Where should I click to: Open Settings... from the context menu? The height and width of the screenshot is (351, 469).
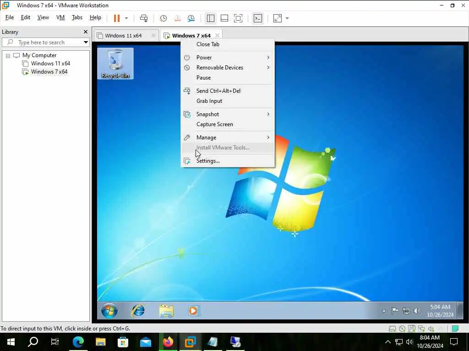click(228, 160)
